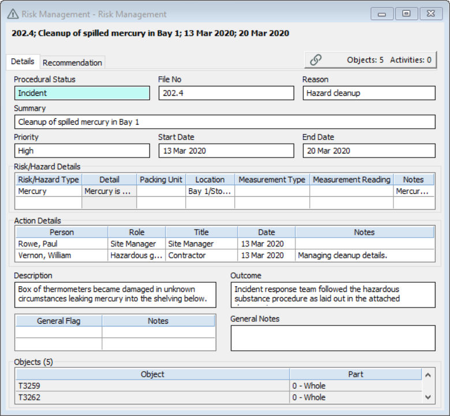Click the File No field 202.4

226,93
